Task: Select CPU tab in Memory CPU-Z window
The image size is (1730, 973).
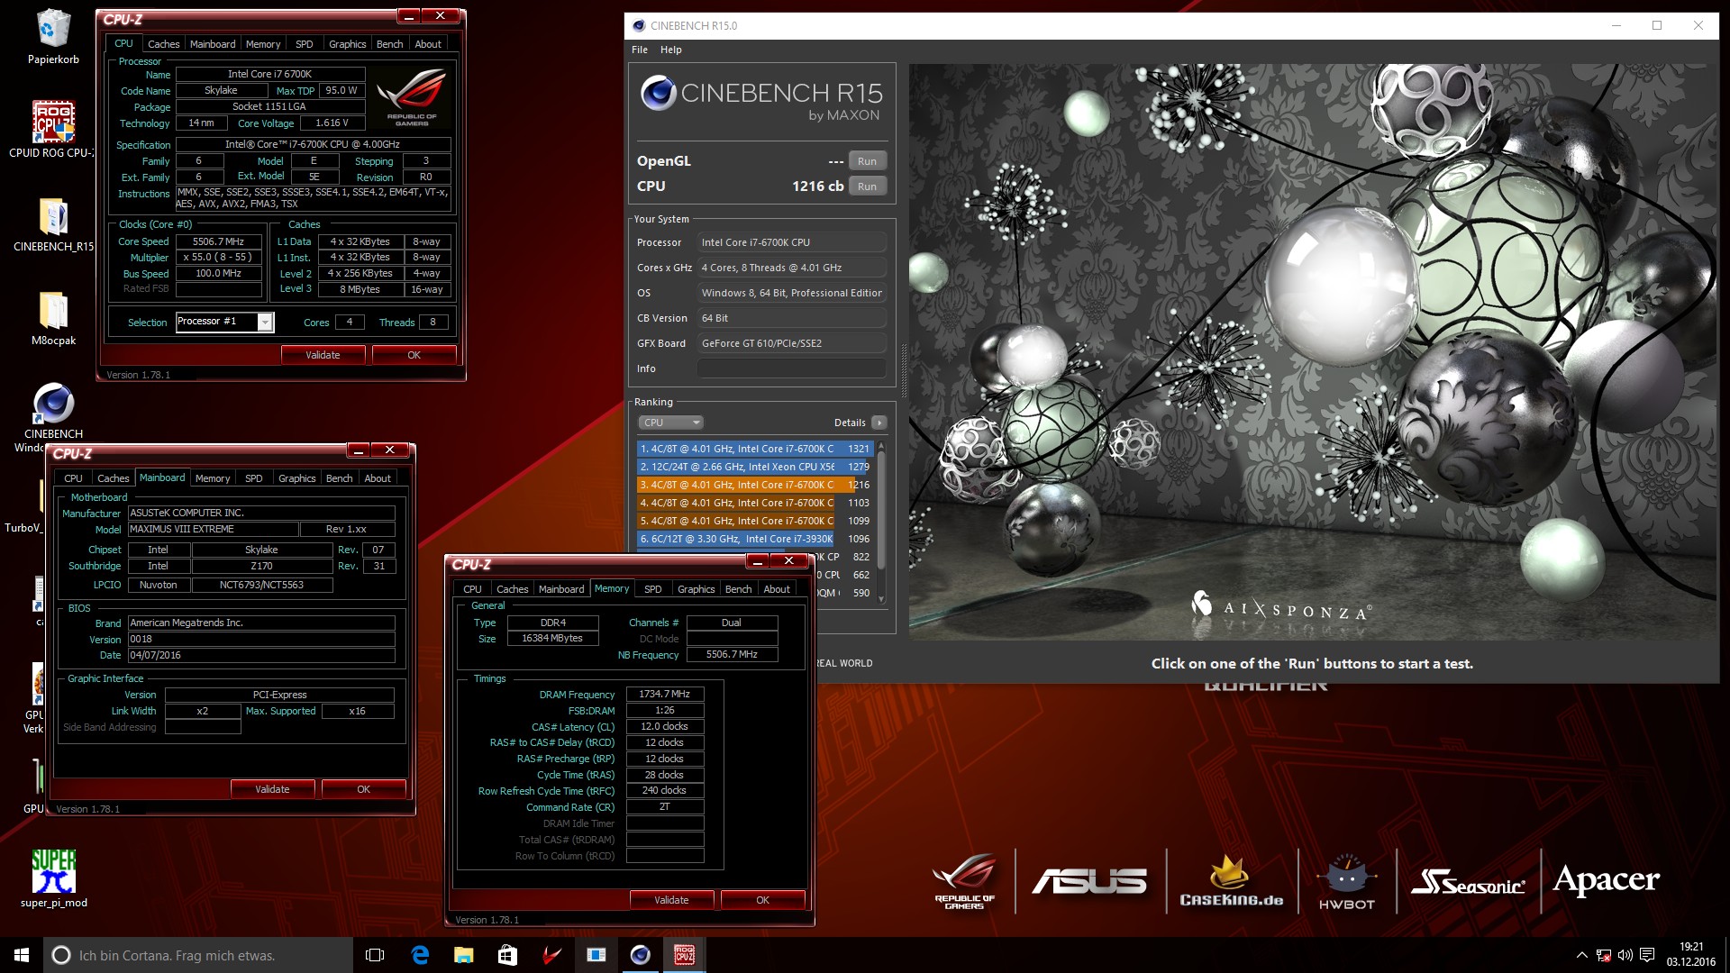Action: pos(473,589)
